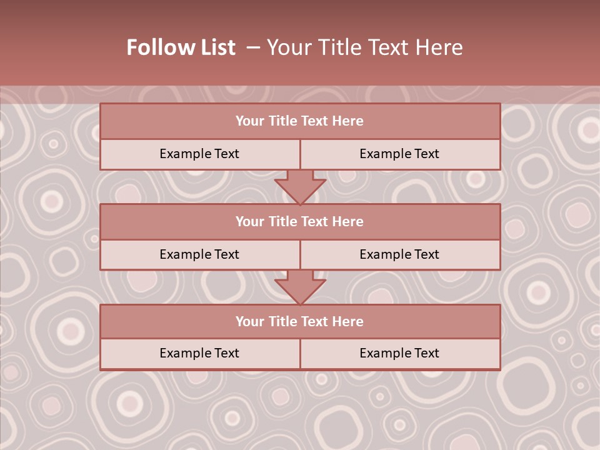This screenshot has width=600, height=450.
Task: Click the word "Here" in bottom block header
Action: click(x=348, y=322)
